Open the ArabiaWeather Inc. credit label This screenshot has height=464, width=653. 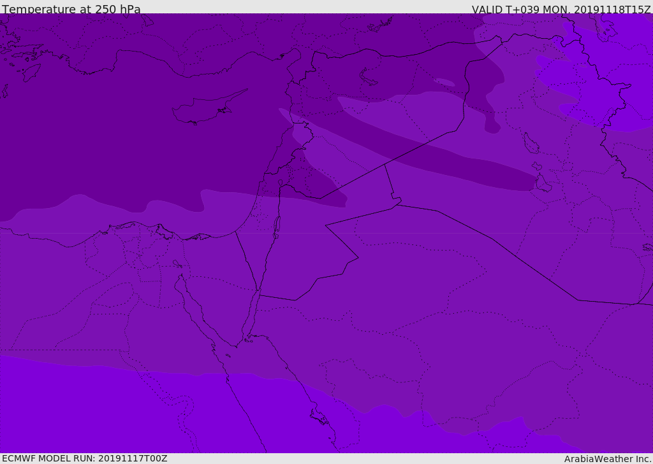[607, 458]
